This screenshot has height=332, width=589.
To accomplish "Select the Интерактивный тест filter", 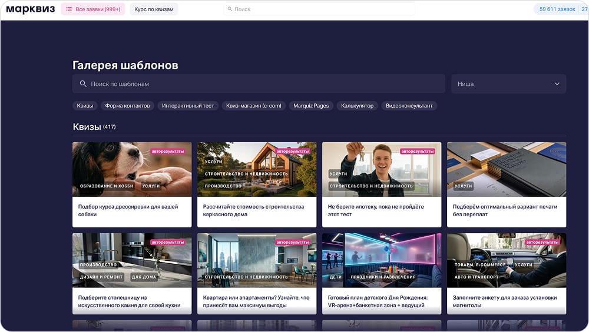I will (x=188, y=106).
